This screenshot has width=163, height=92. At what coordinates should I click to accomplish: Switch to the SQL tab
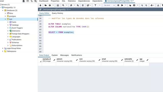click(x=63, y=1)
